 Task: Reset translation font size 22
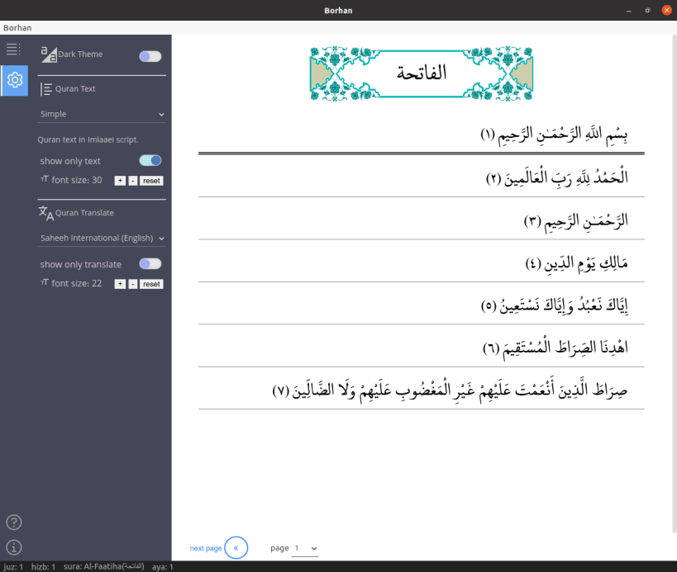(x=151, y=284)
